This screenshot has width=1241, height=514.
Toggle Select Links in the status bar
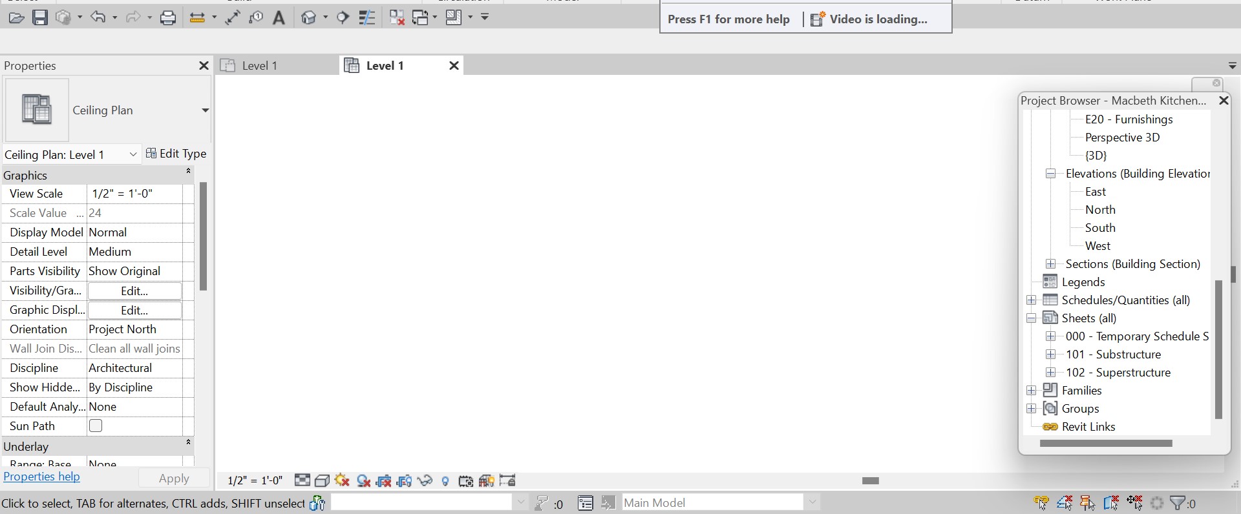coord(1041,502)
